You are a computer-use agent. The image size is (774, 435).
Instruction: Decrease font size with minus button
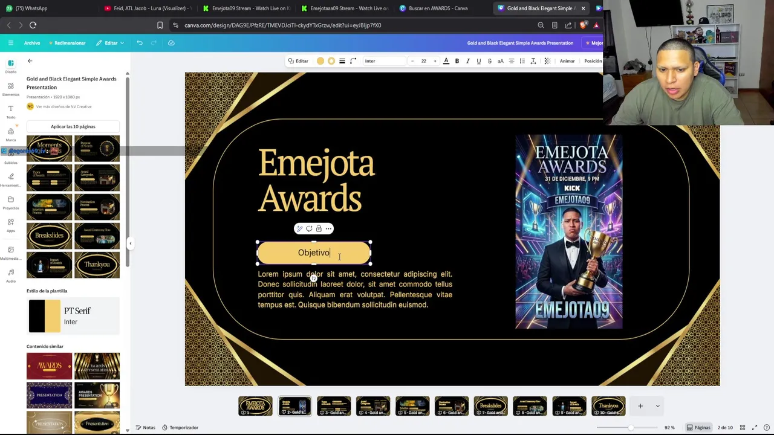(x=412, y=61)
